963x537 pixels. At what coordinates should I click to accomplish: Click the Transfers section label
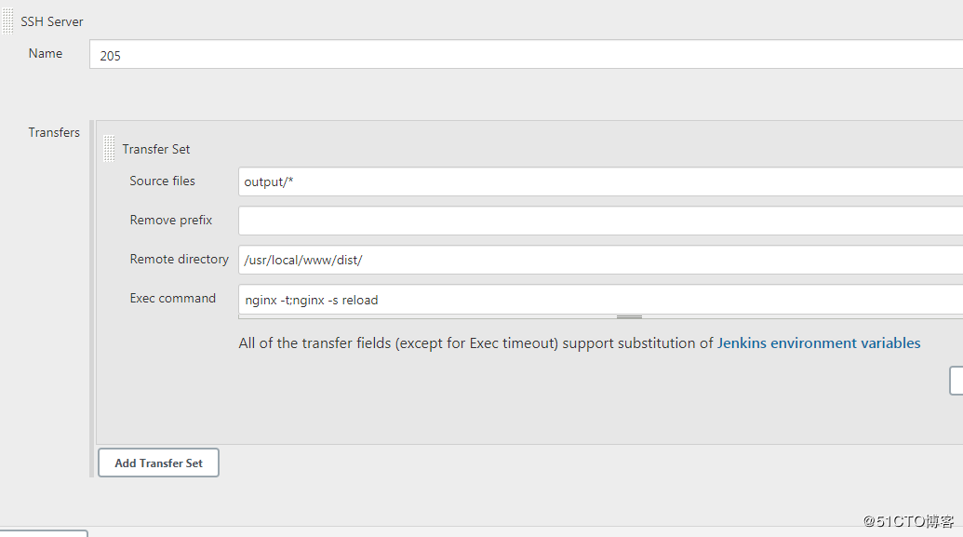(x=54, y=132)
